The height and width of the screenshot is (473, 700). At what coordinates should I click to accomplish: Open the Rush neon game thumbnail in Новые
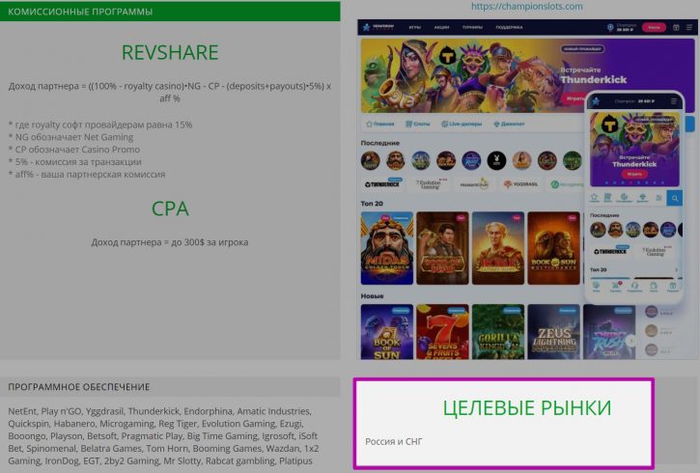pos(609,332)
